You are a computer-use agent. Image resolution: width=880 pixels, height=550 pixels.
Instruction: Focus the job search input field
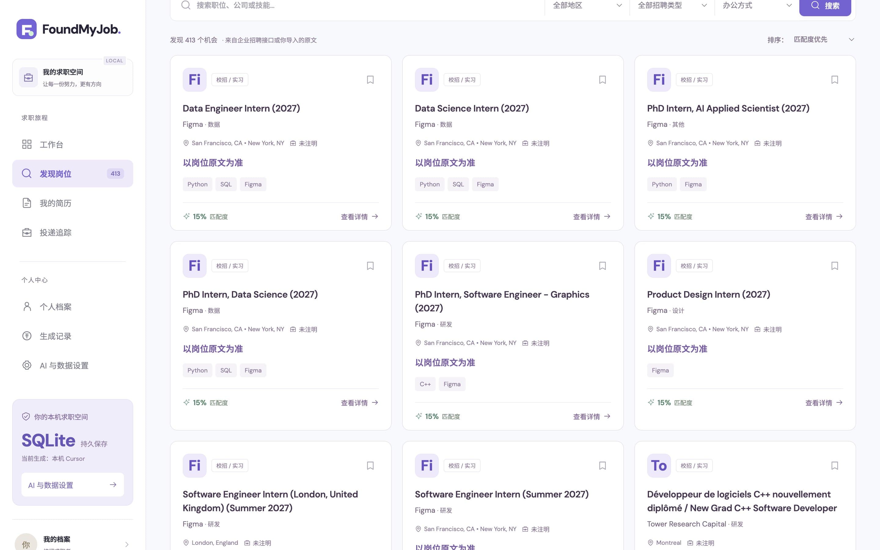coord(367,5)
